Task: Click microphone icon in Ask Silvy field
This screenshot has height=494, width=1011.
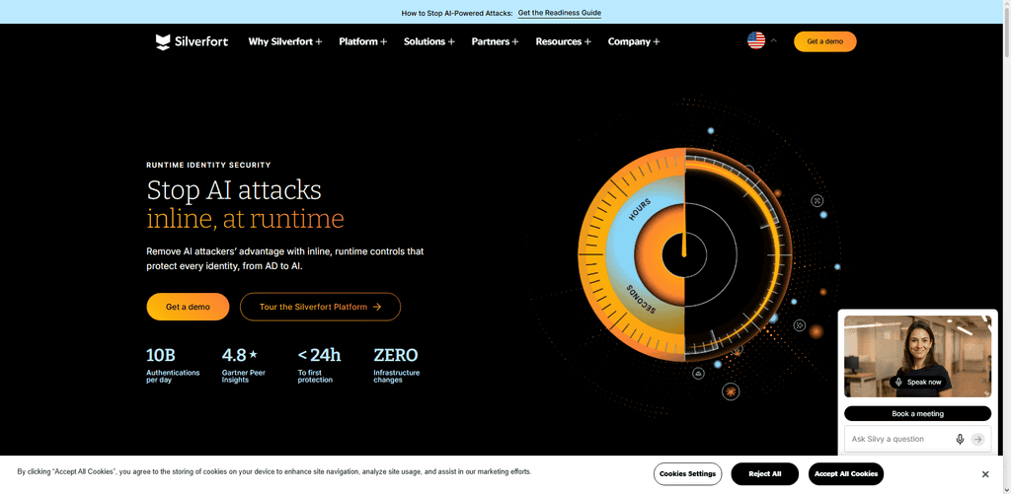Action: point(960,439)
